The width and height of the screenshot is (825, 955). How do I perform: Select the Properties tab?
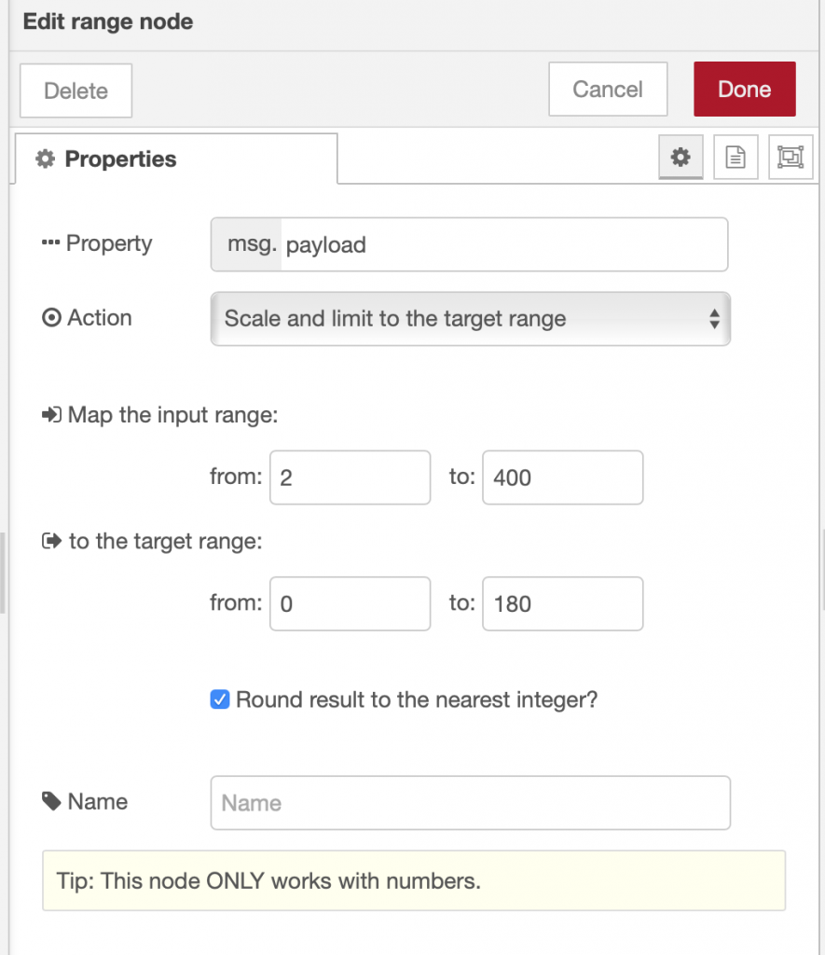tap(176, 159)
